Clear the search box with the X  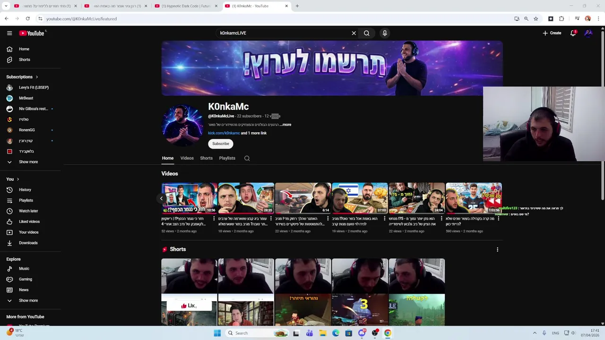(354, 33)
